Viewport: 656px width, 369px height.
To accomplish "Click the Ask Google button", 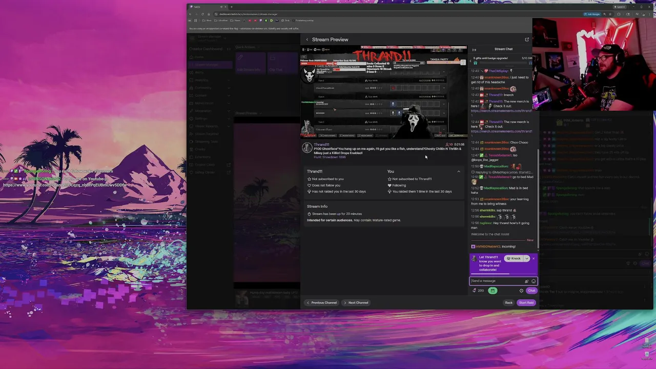I will tap(593, 14).
